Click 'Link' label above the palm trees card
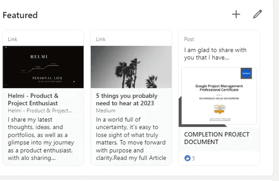 (x=101, y=39)
